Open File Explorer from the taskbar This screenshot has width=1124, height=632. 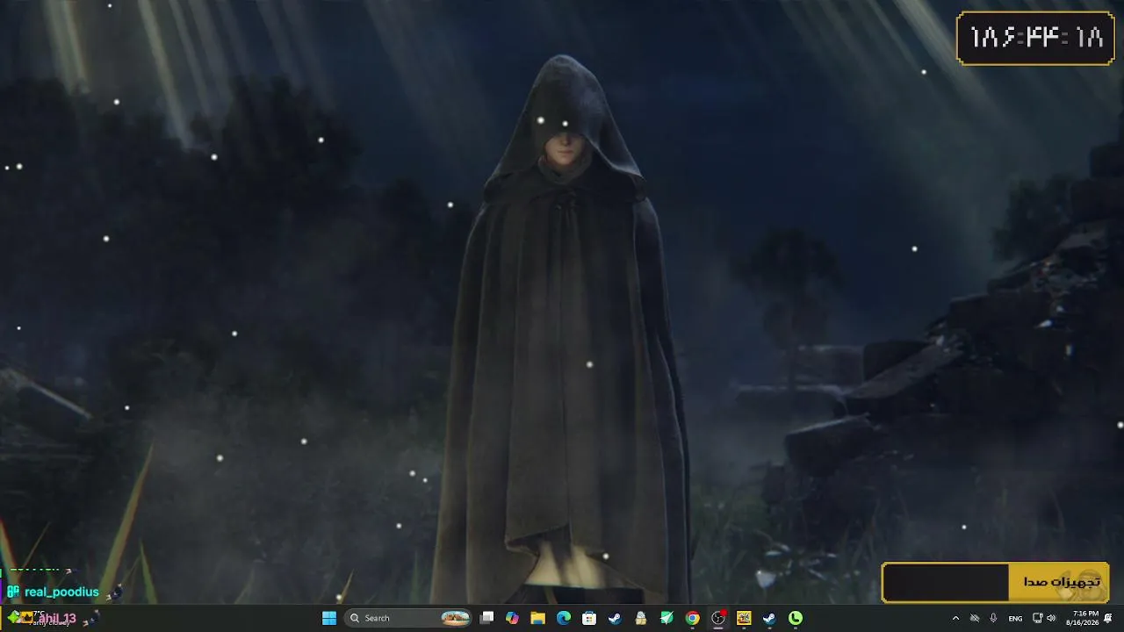point(538,618)
